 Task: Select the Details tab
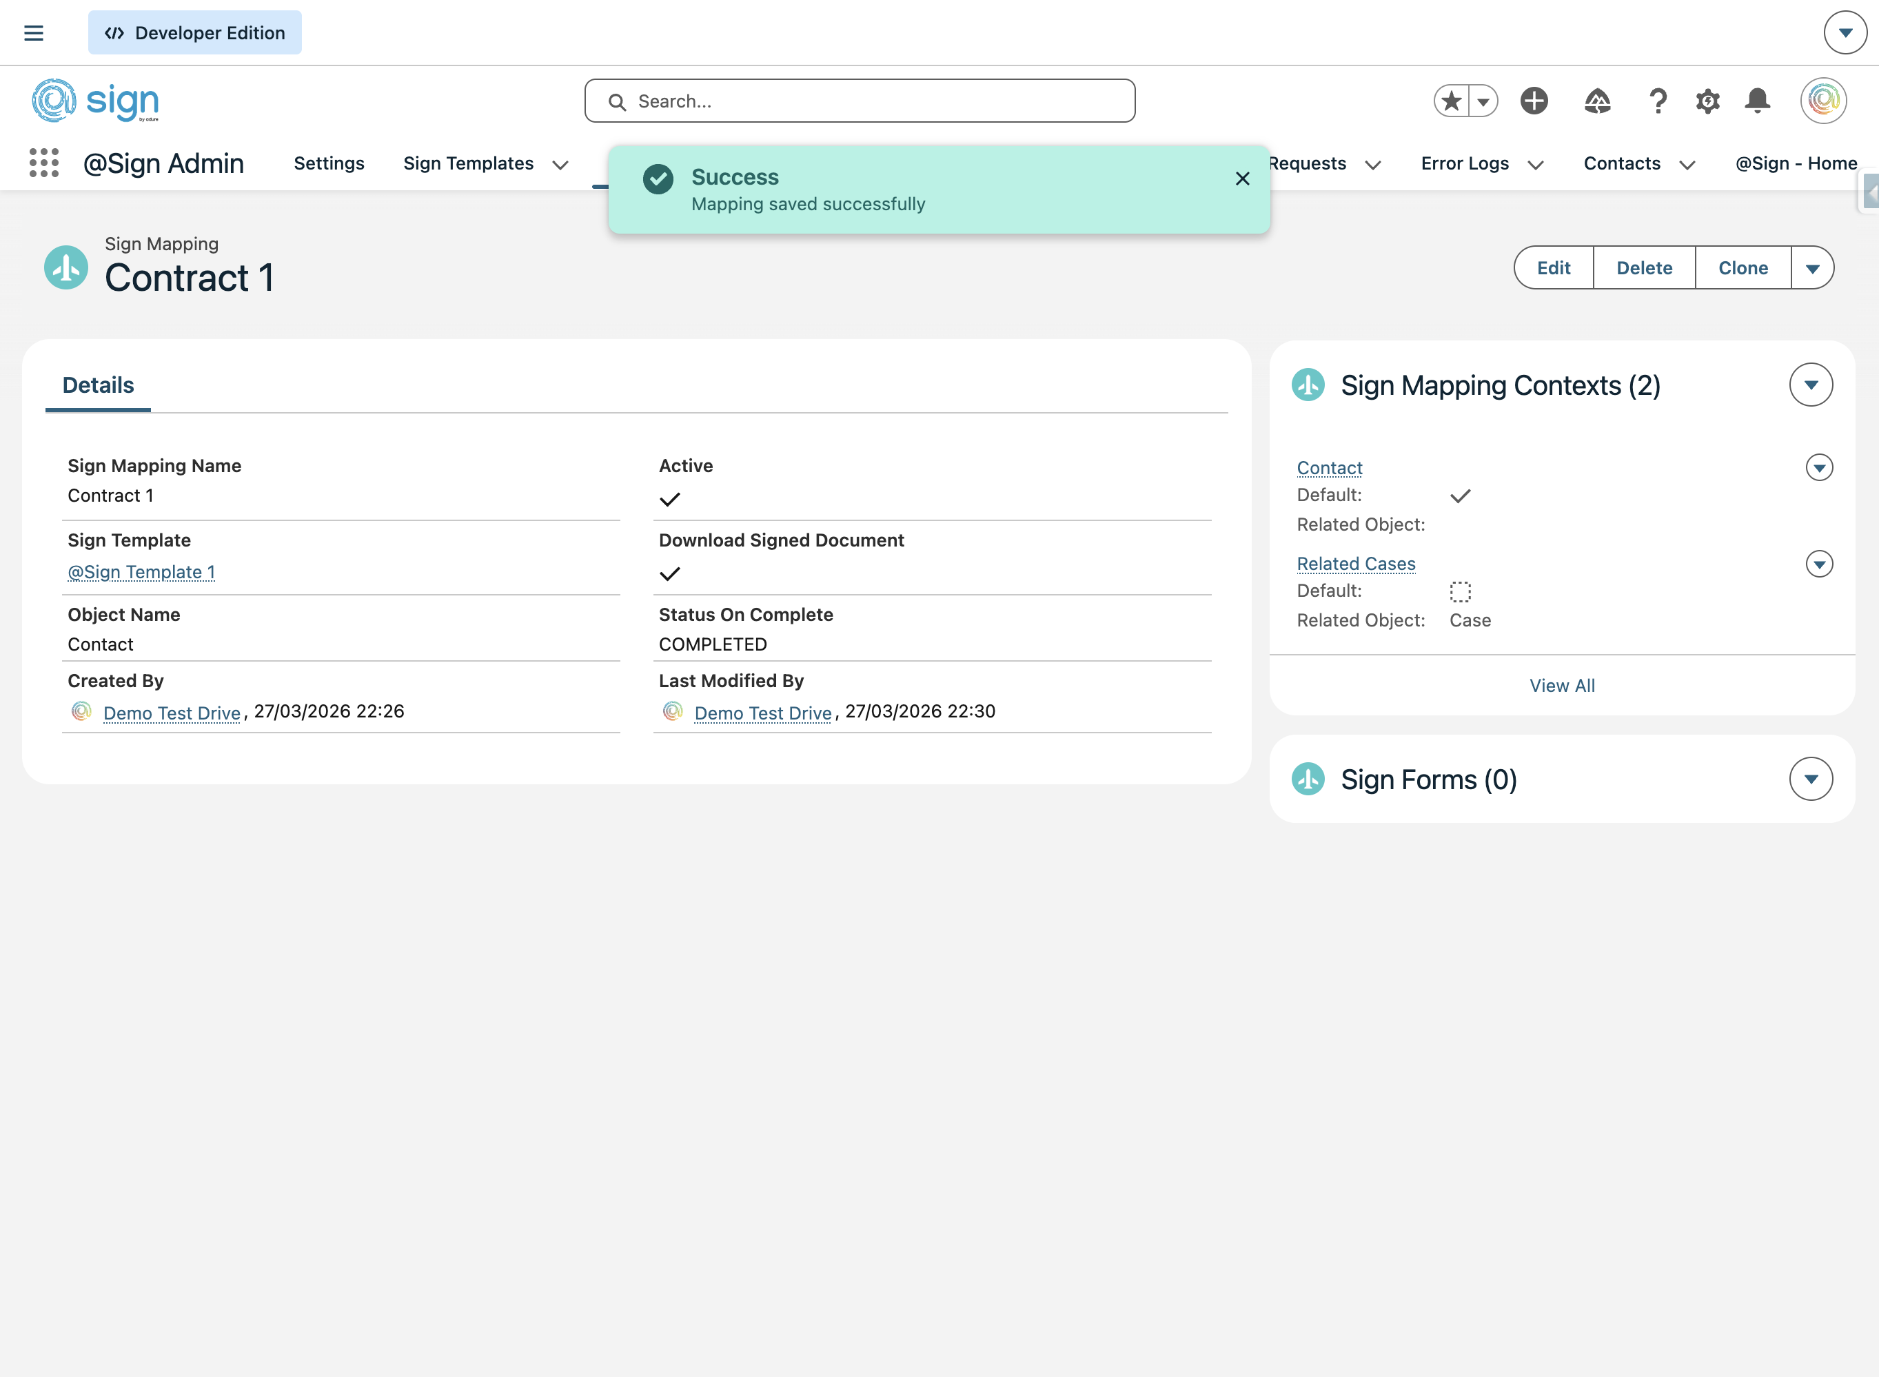(x=99, y=385)
